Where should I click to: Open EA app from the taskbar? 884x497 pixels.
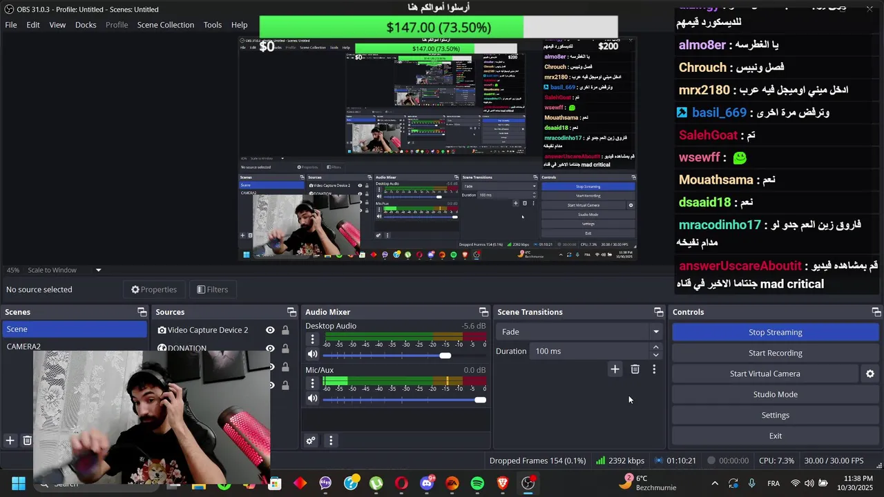[x=452, y=483]
